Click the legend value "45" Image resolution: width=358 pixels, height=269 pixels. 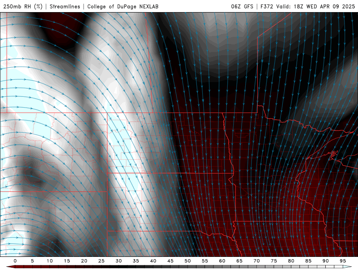click(x=170, y=261)
